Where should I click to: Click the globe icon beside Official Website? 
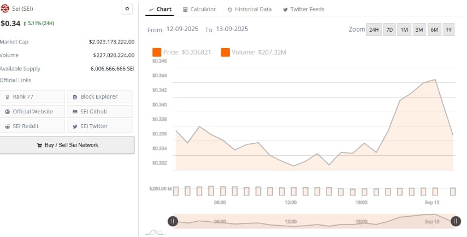pos(7,112)
